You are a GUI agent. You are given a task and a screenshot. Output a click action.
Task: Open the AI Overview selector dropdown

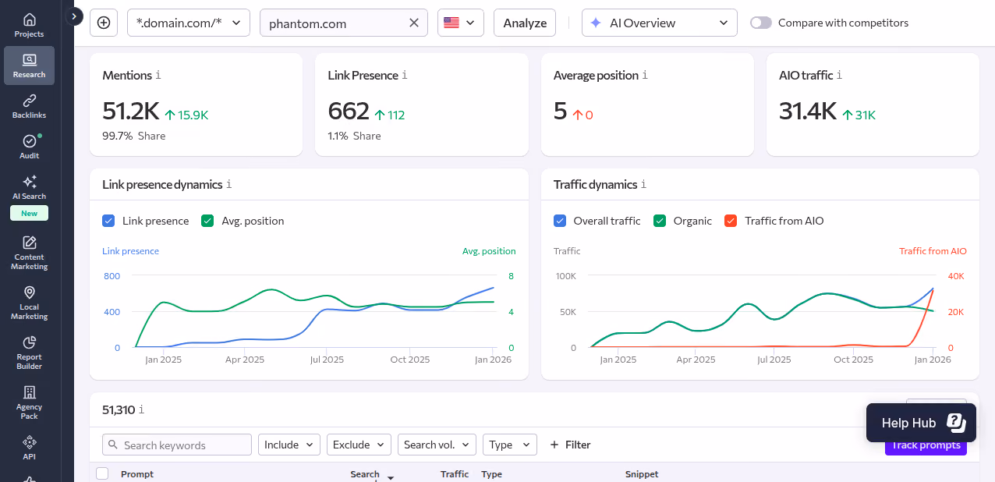click(660, 23)
